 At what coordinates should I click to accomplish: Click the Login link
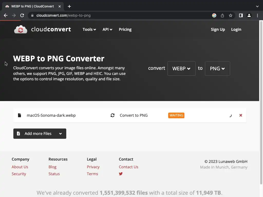click(236, 29)
